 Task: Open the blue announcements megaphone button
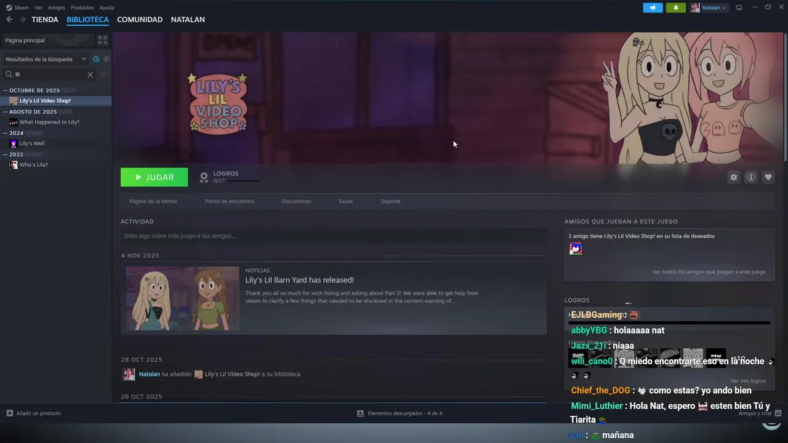coord(653,7)
